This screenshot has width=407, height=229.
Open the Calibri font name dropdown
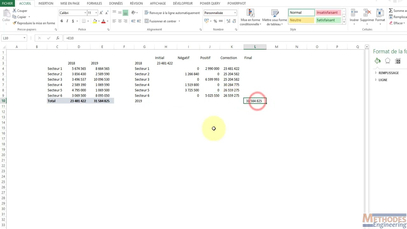point(85,13)
